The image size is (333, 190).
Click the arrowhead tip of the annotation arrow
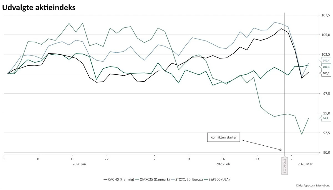[x=282, y=150]
